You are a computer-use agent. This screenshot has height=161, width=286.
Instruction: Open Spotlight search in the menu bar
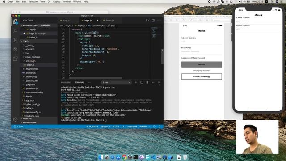click(x=272, y=2)
